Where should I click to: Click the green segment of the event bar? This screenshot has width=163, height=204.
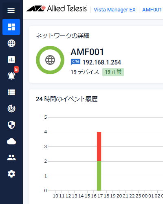pyautogui.click(x=99, y=176)
